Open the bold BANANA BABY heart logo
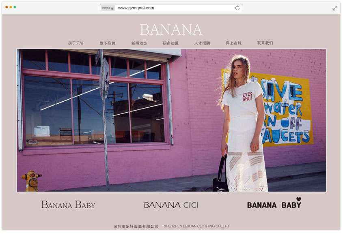343x235 pixels. (x=274, y=203)
